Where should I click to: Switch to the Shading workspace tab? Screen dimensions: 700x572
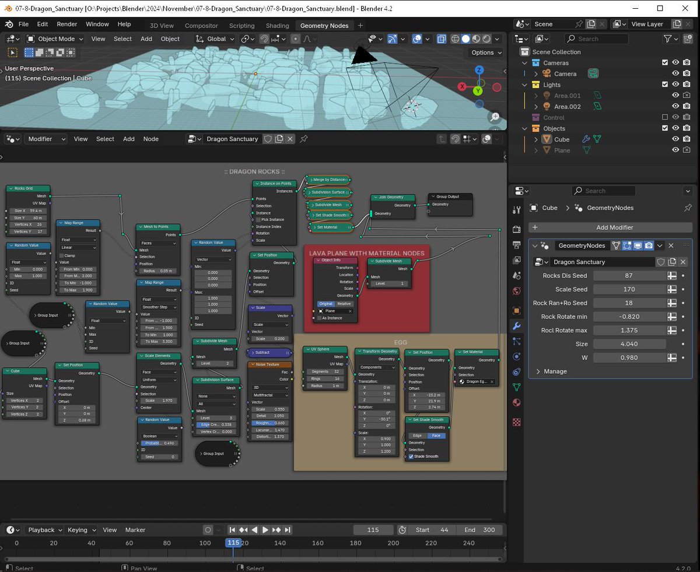[278, 26]
